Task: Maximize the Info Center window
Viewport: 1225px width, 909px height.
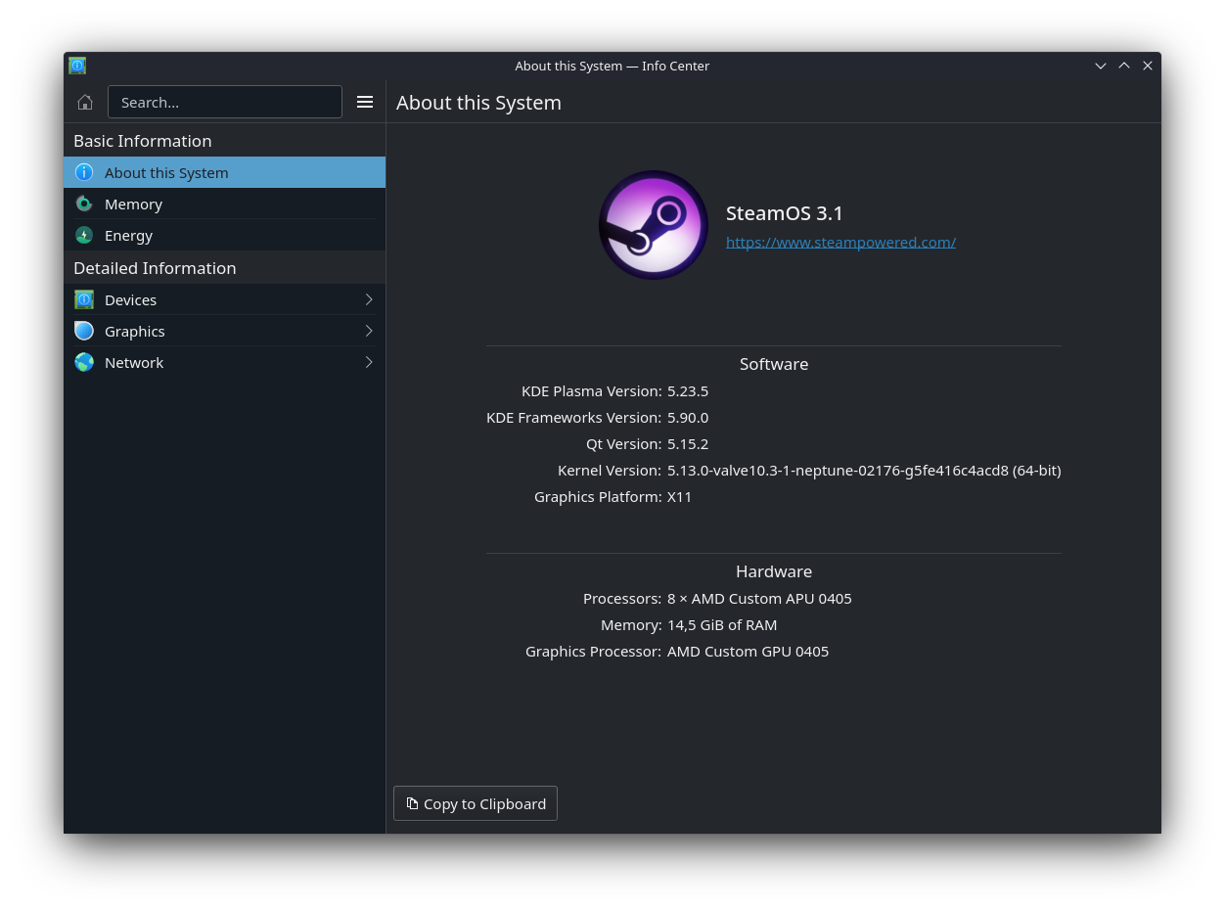Action: 1124,66
